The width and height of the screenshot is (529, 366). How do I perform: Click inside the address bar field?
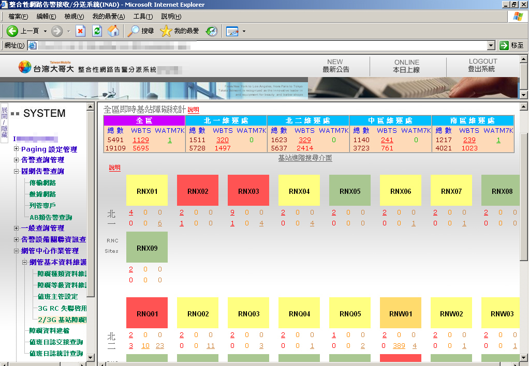(x=259, y=45)
